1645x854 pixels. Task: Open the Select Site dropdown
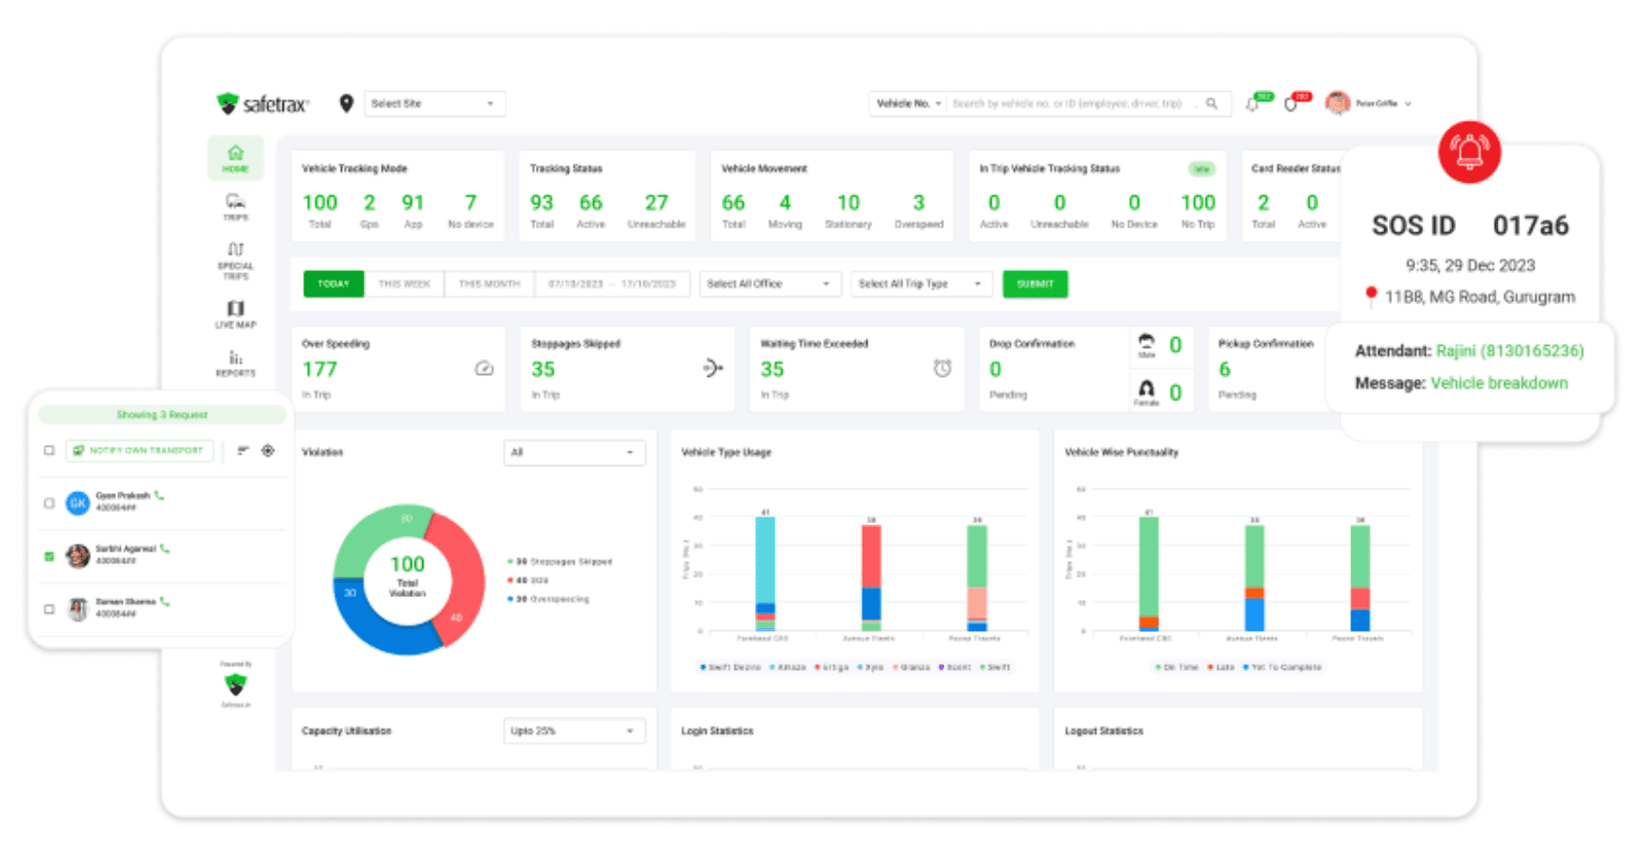coord(435,103)
